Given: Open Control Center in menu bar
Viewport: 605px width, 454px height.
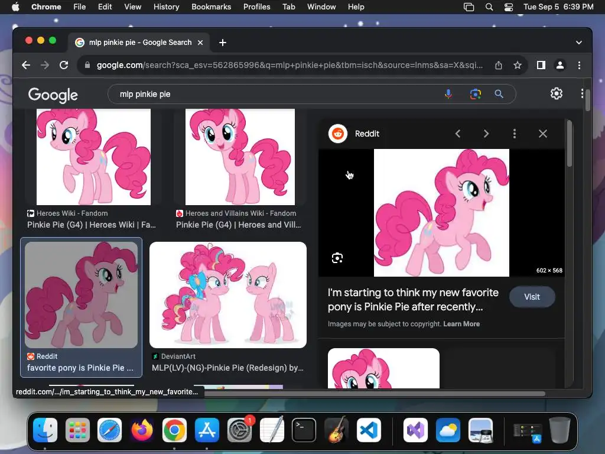Looking at the screenshot, I should coord(509,7).
